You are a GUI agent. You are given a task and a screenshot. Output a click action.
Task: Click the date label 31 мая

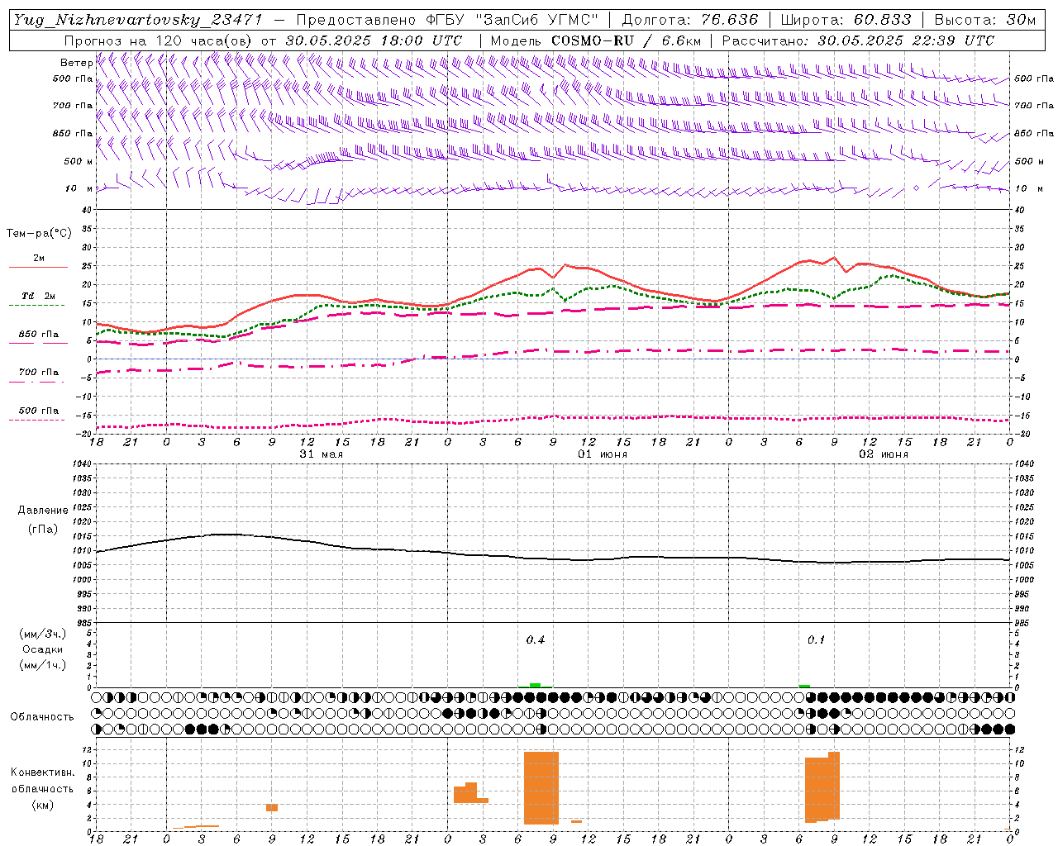pyautogui.click(x=321, y=454)
